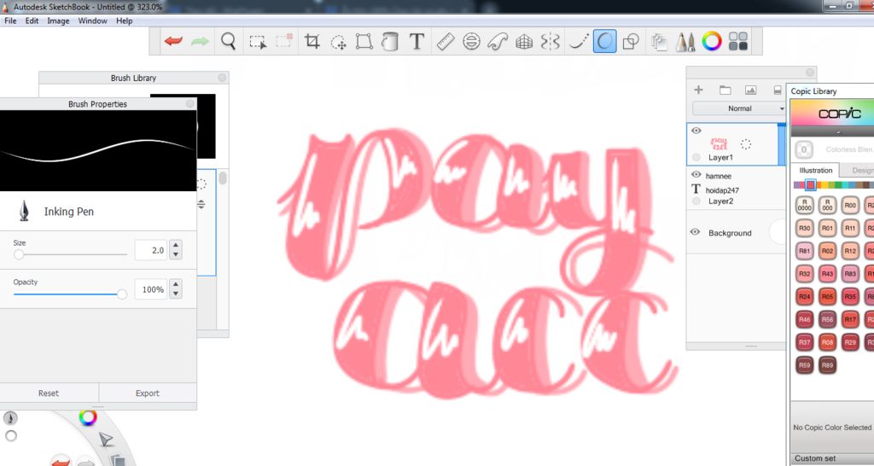Pick the R59 Copic color swatch

(804, 365)
